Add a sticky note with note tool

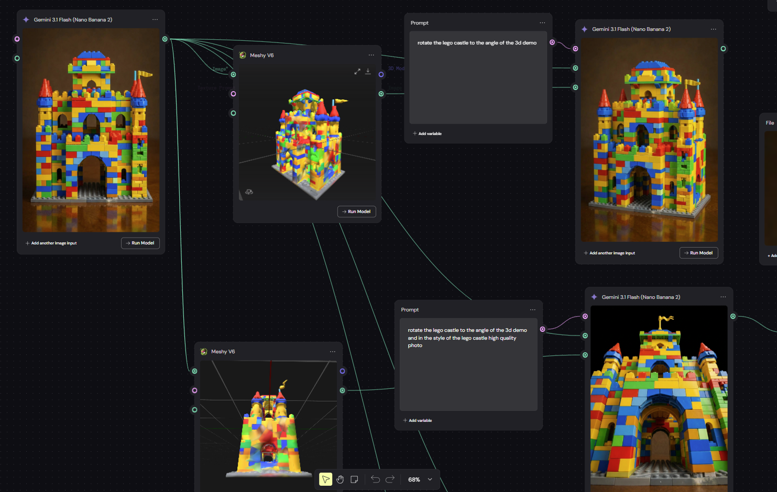coord(354,479)
